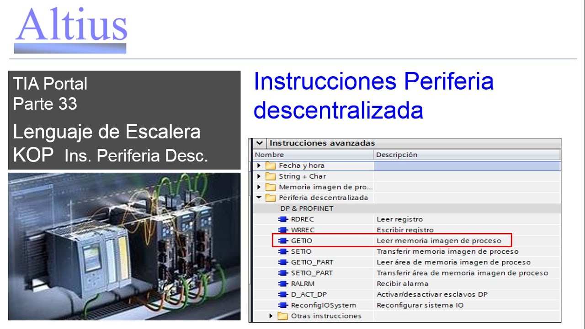This screenshot has width=585, height=329.
Task: Click Leer memoria imagen de proceso description
Action: tap(439, 240)
